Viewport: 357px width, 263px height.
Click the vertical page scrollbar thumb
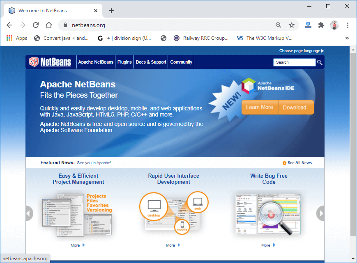point(352,144)
